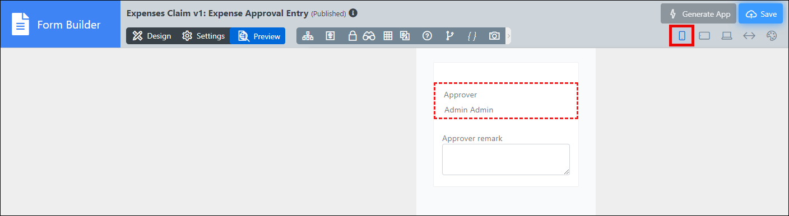Image resolution: width=789 pixels, height=216 pixels.
Task: Open the palette theme color icon
Action: click(x=772, y=36)
